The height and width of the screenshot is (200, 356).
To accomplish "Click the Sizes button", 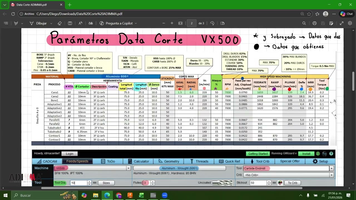I will (x=106, y=183).
